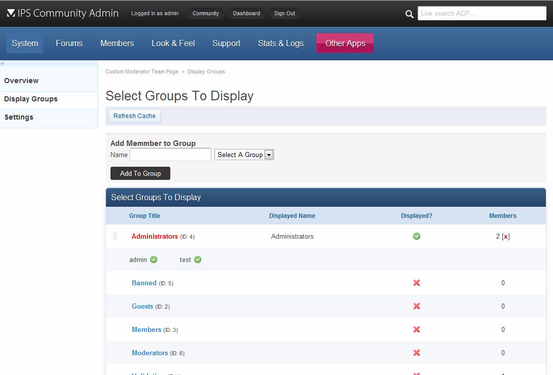553x375 pixels.
Task: Switch to the Members tab
Action: pyautogui.click(x=117, y=44)
